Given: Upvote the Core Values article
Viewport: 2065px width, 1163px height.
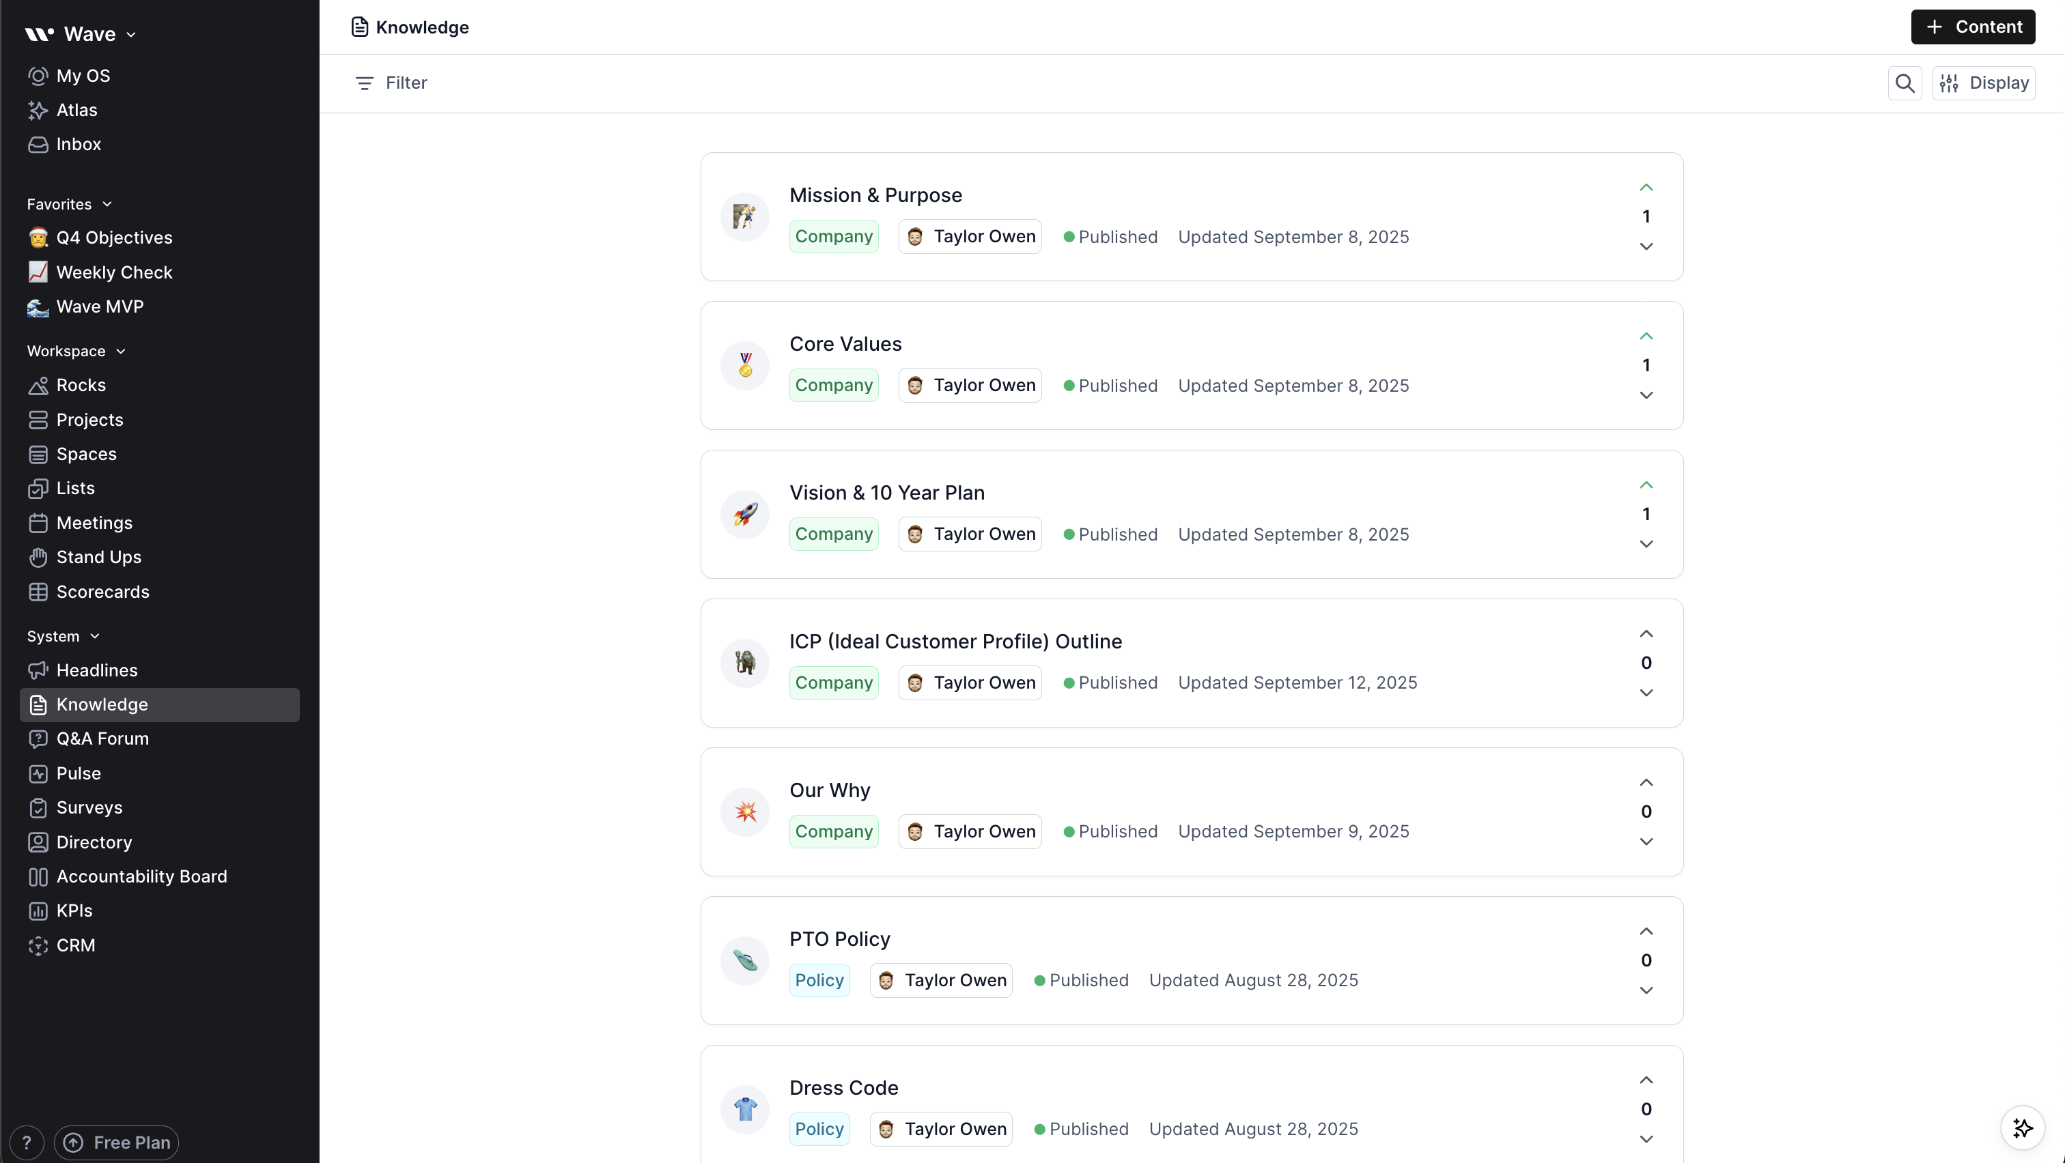Looking at the screenshot, I should click(x=1646, y=336).
